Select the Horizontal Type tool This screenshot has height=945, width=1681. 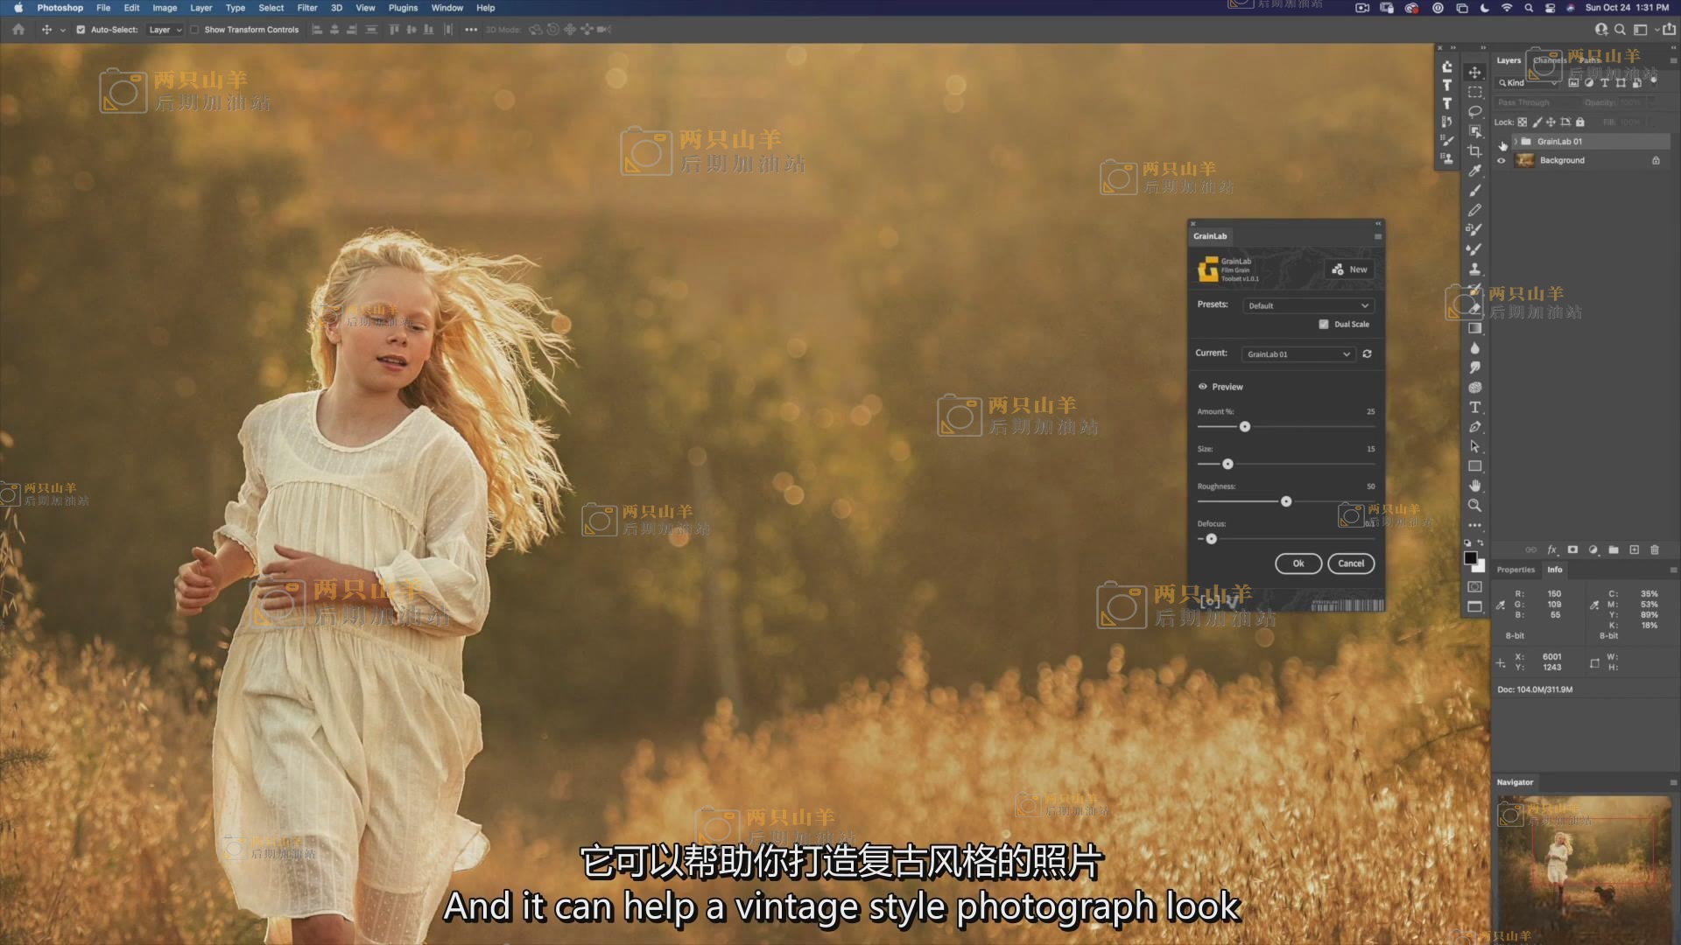(x=1474, y=408)
